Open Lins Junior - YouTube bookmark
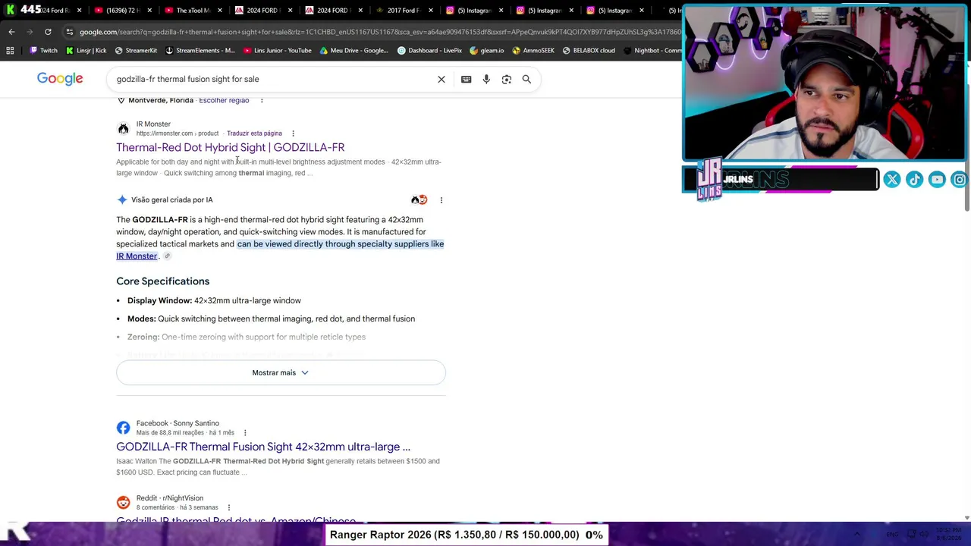The image size is (971, 546). [277, 51]
